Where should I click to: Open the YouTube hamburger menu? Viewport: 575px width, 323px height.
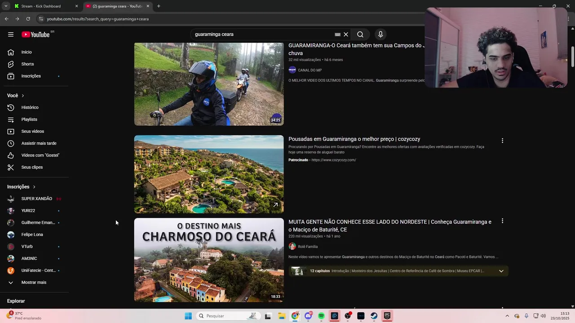pos(11,35)
